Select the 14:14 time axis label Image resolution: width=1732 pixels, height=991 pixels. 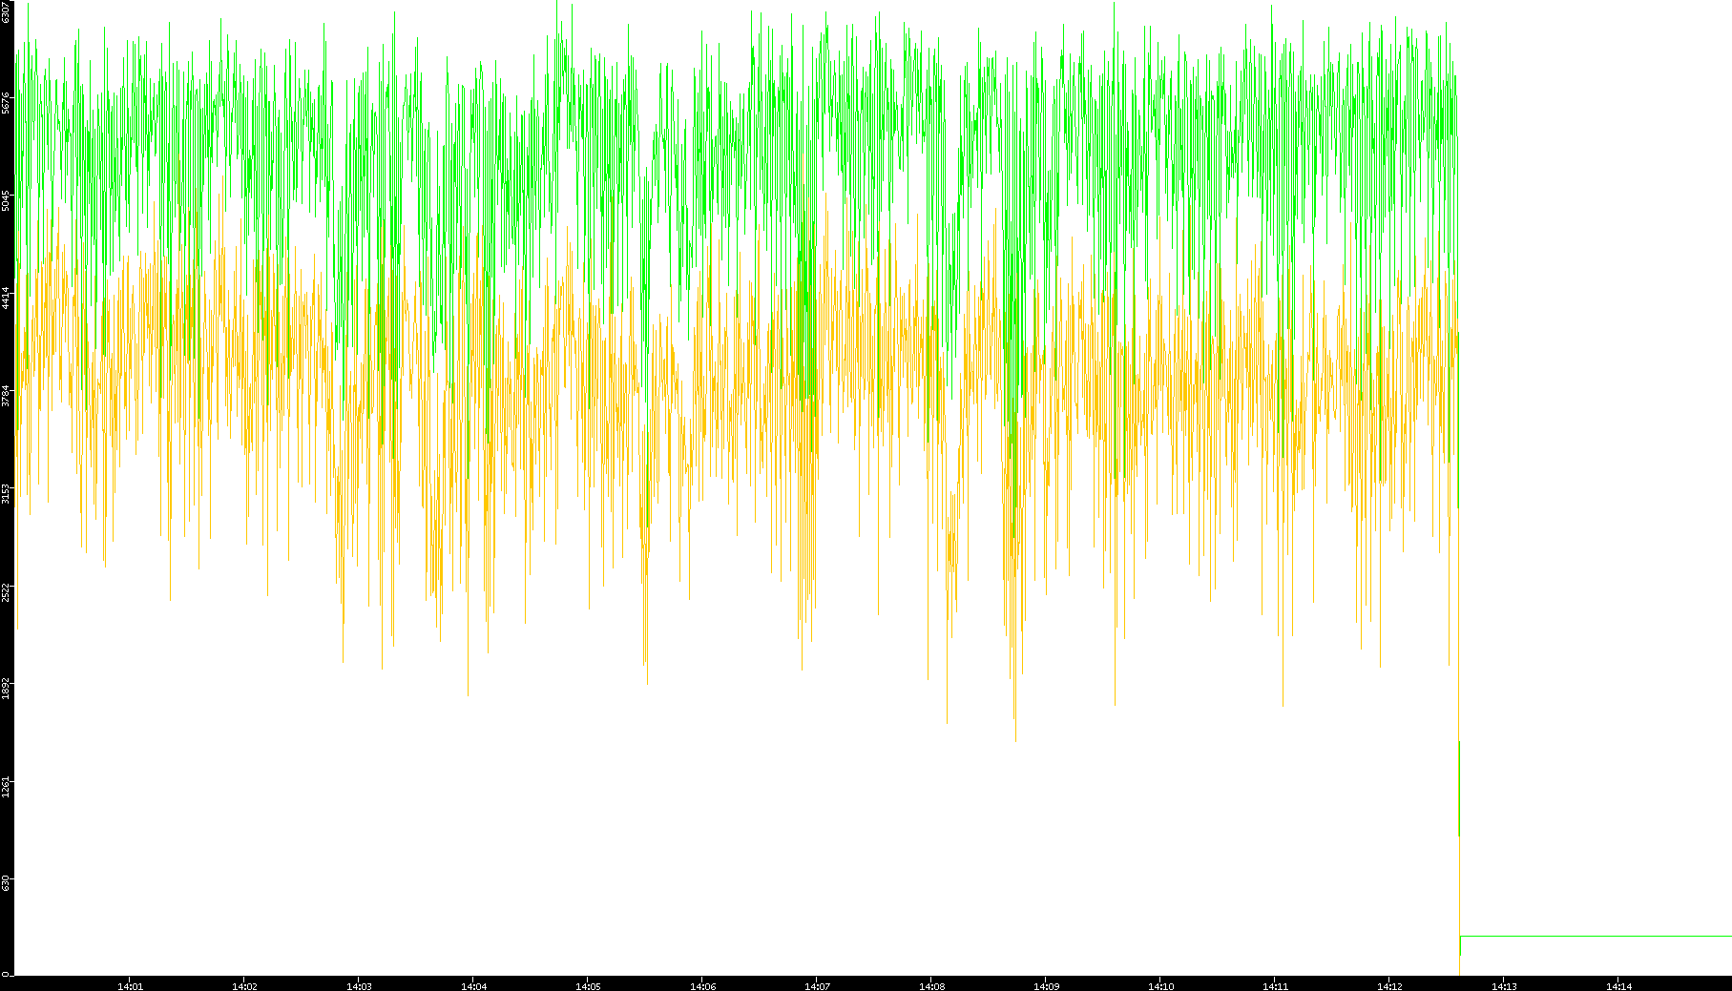click(x=1618, y=986)
